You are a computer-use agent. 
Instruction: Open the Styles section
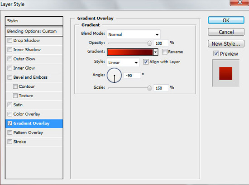click(x=34, y=21)
